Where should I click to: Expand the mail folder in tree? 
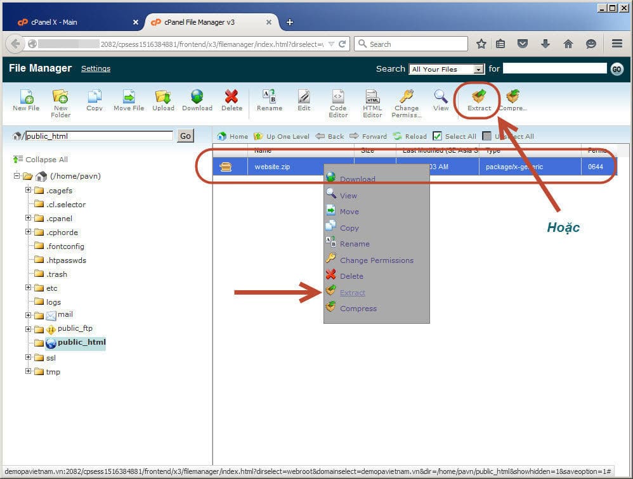[x=29, y=315]
